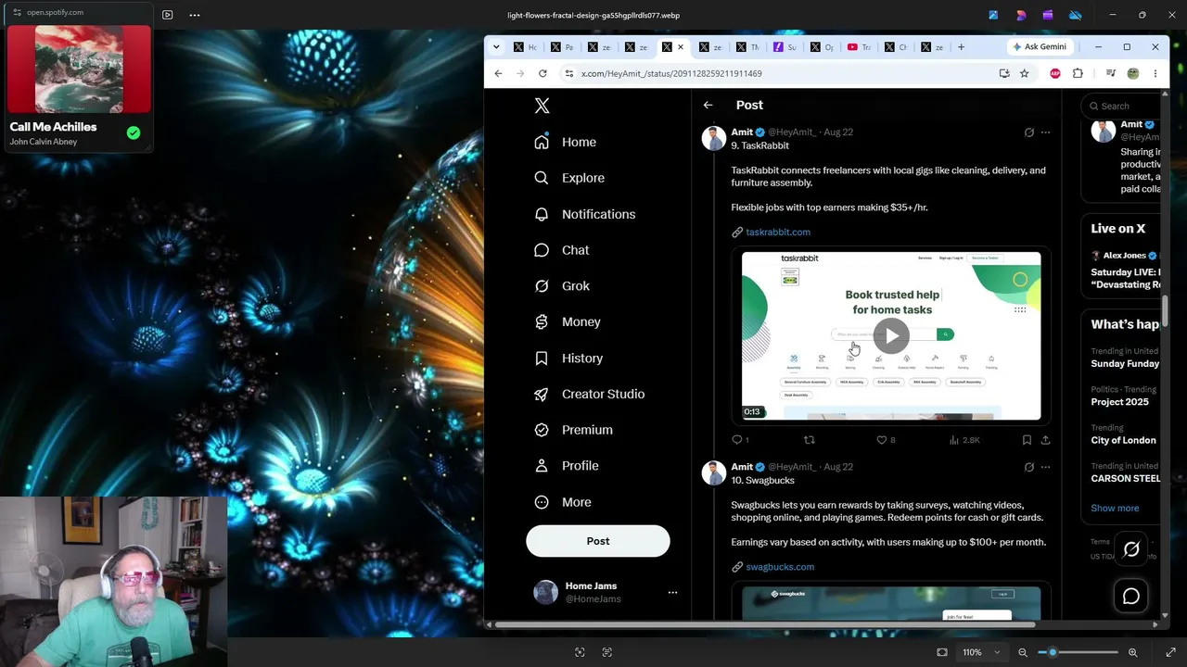Click the Premium verified badge icon
This screenshot has width=1187, height=667.
pyautogui.click(x=542, y=430)
